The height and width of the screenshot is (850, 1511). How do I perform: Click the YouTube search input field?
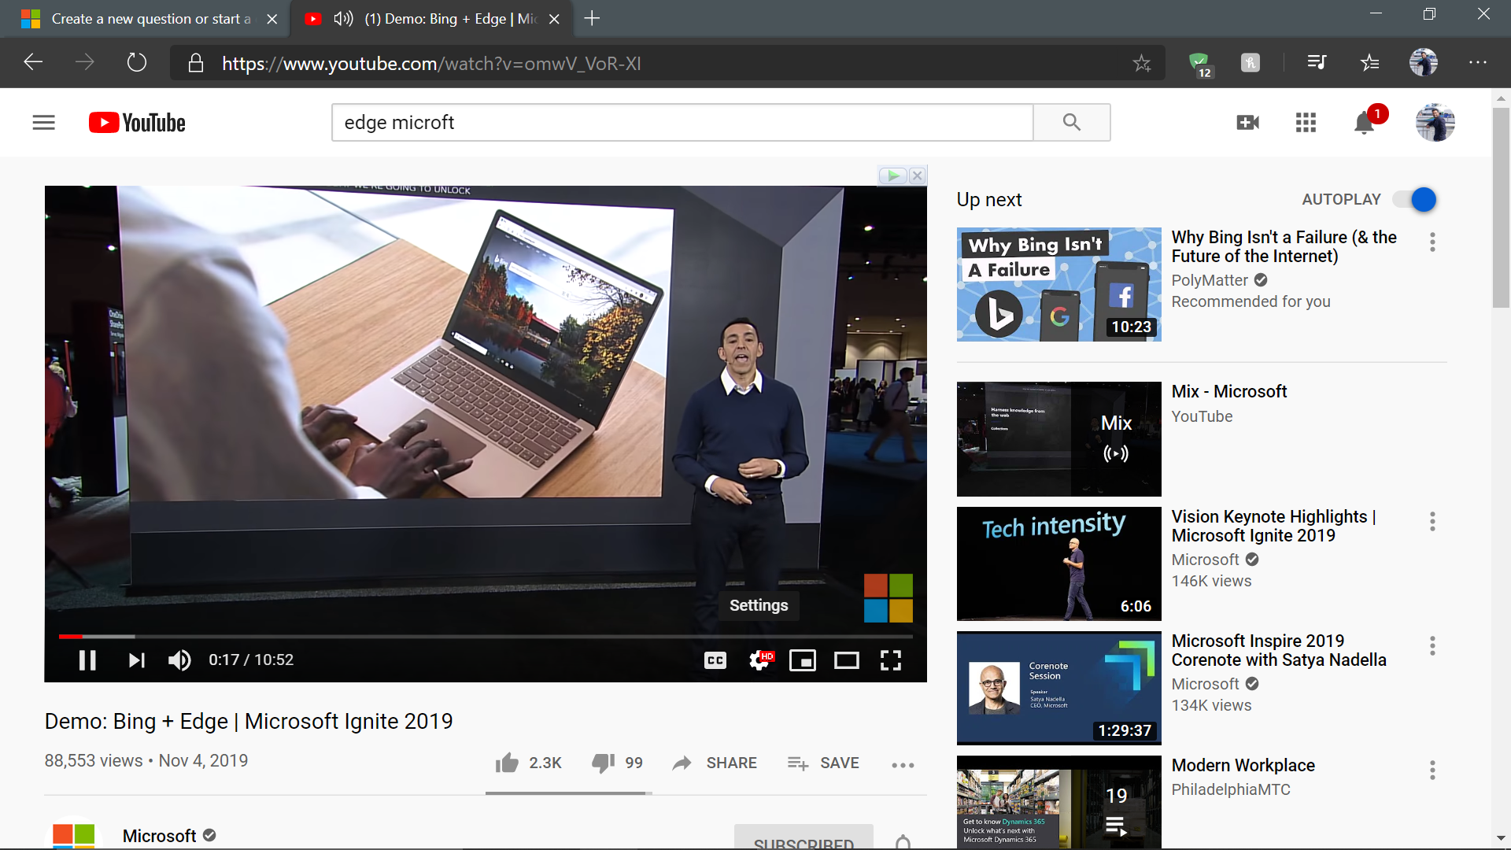682,123
